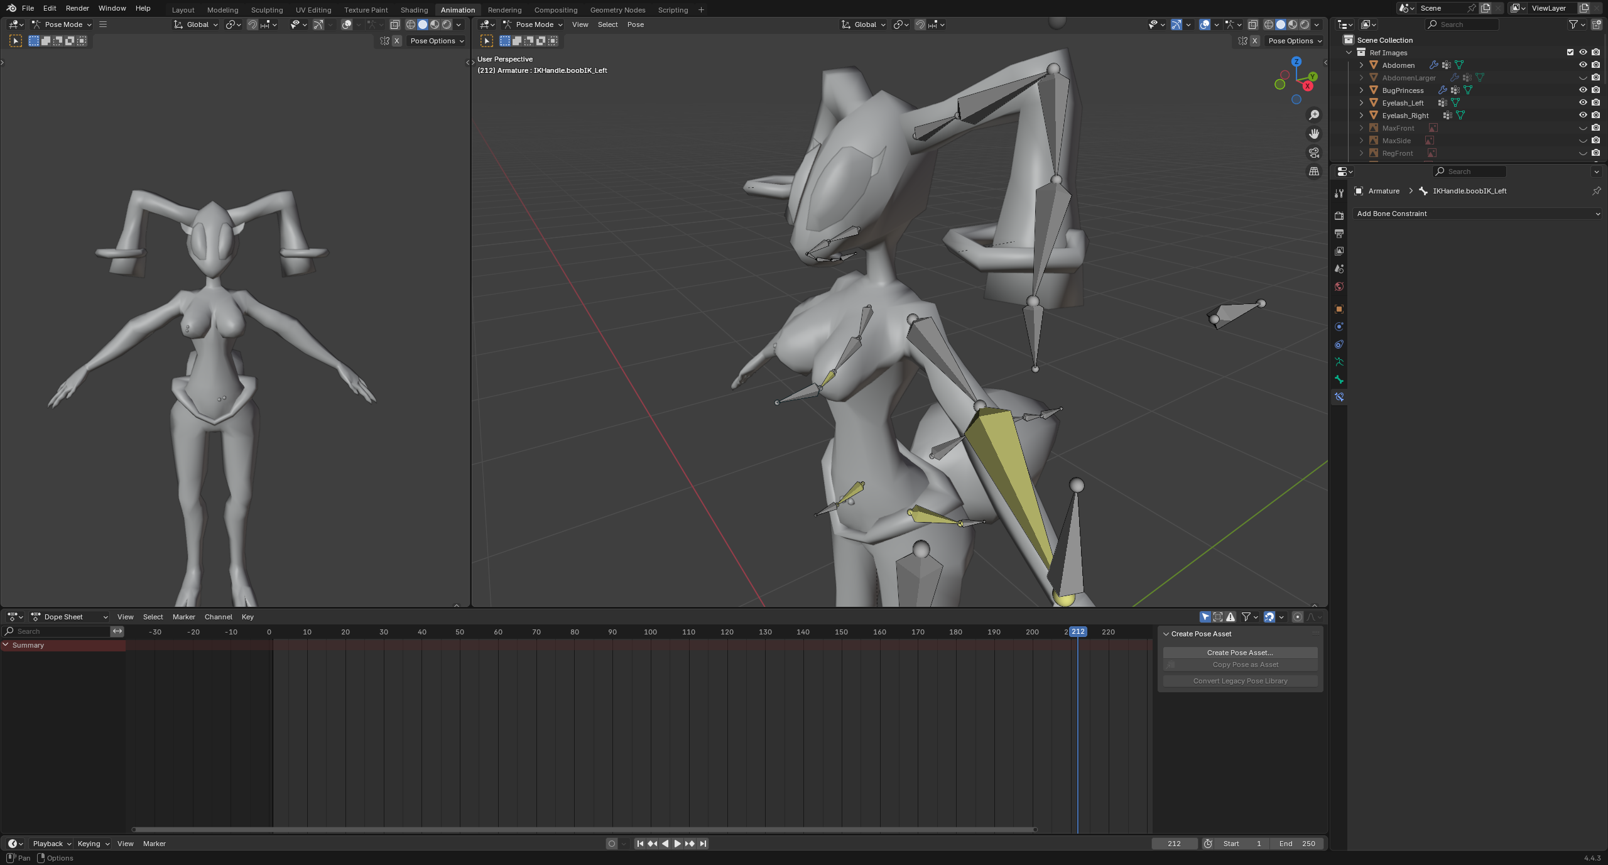
Task: Click the End frame 250 field
Action: point(1297,844)
